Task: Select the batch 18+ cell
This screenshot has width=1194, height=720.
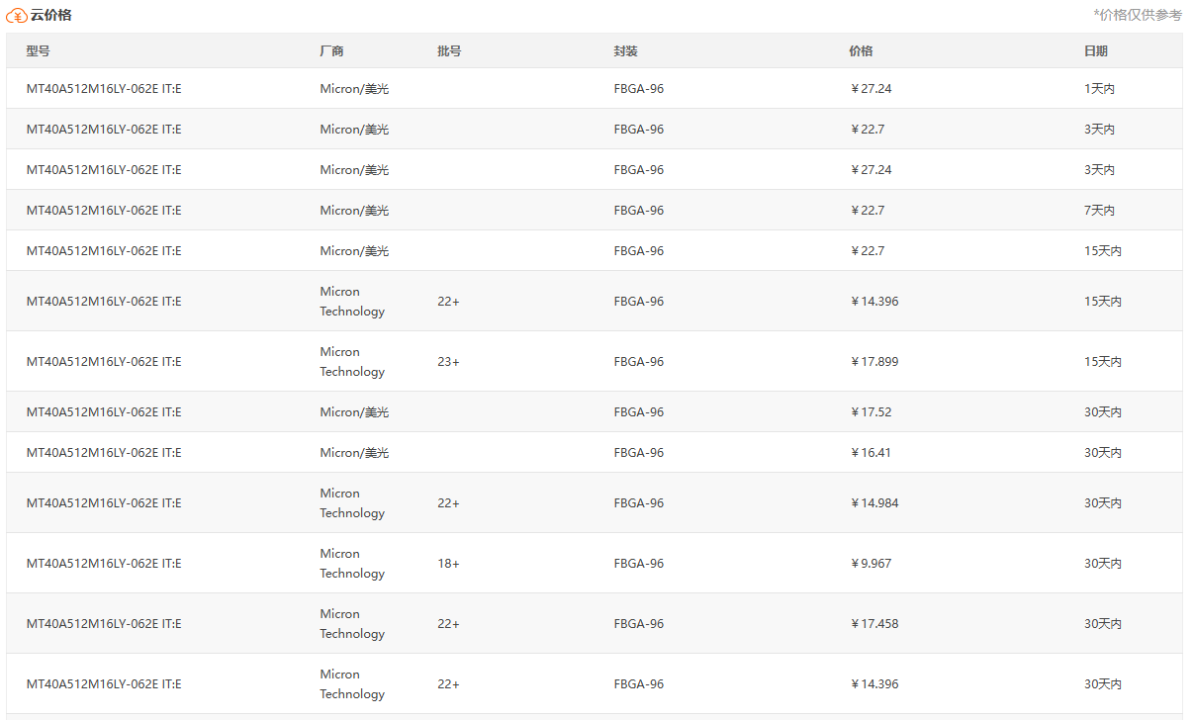Action: coord(448,564)
